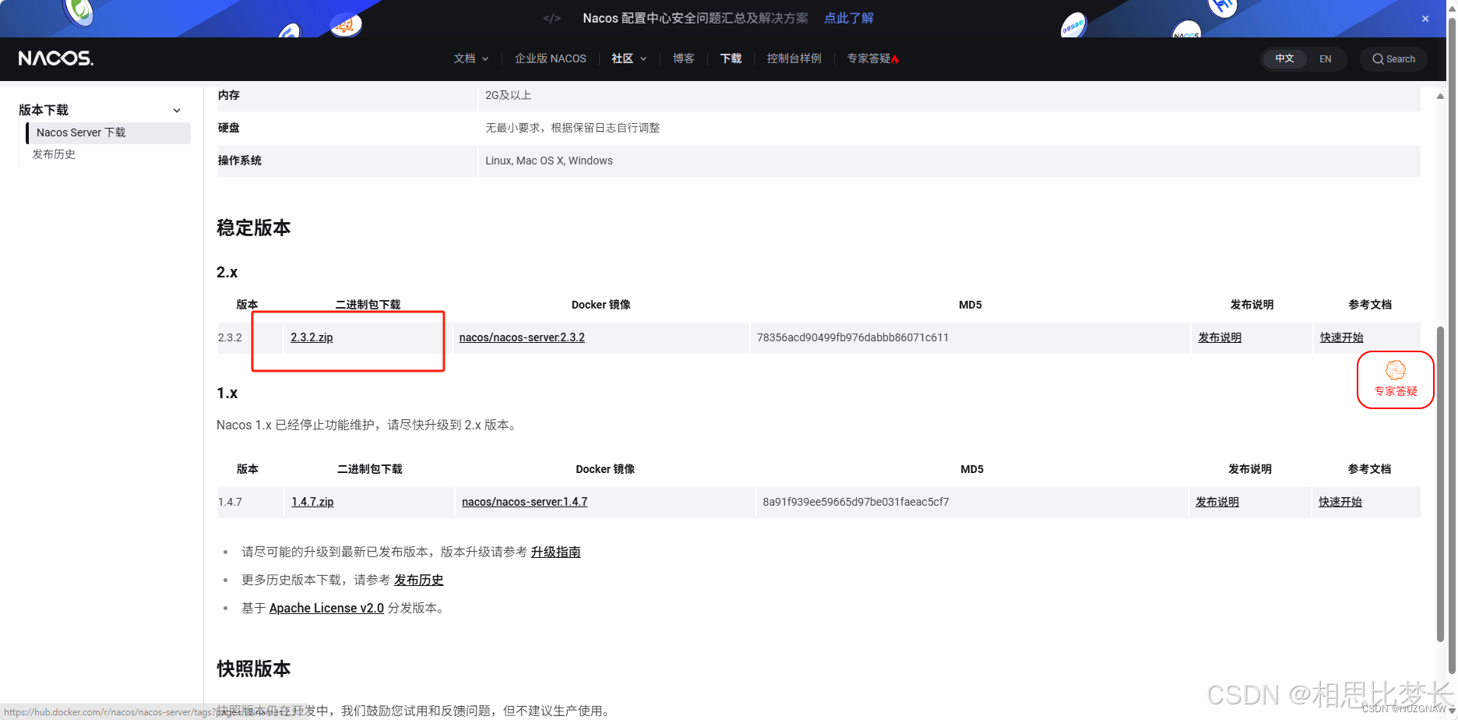Image resolution: width=1458 pixels, height=720 pixels.
Task: Open 发布说明 for version 1.4.7
Action: click(1217, 502)
